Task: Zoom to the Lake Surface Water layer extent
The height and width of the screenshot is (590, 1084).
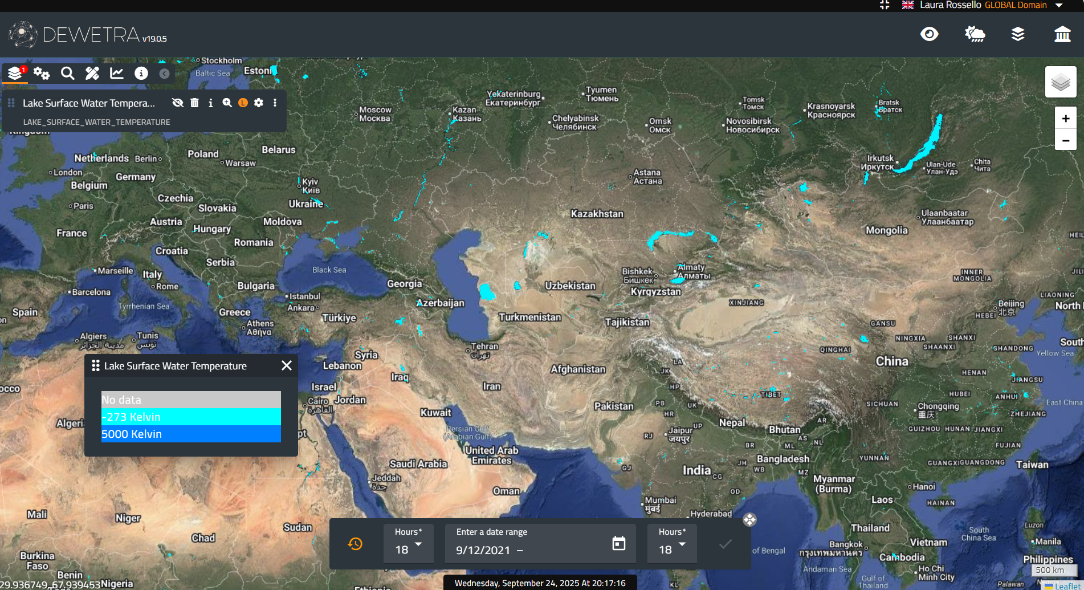Action: coord(227,103)
